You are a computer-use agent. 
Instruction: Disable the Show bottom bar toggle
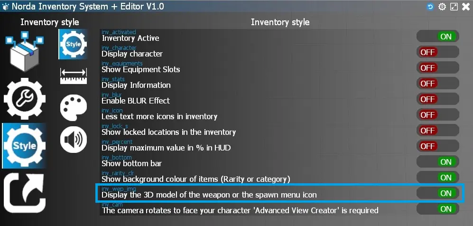coord(438,162)
